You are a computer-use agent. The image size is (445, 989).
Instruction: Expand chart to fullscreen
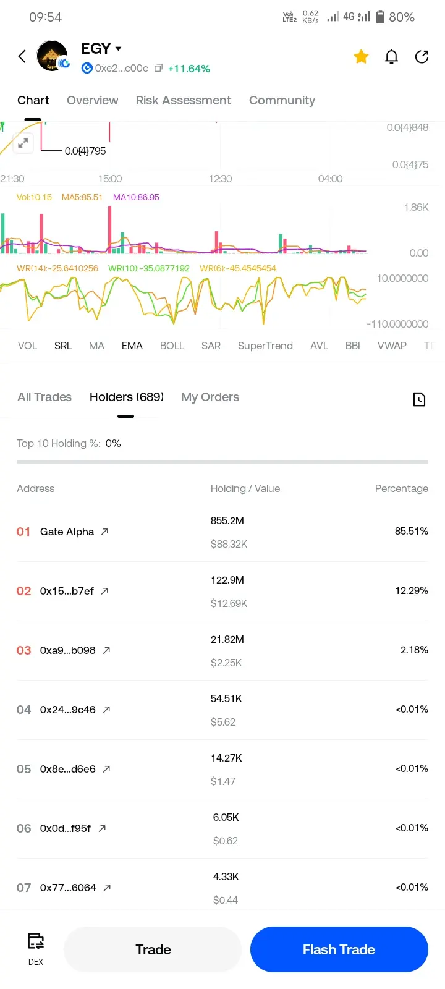(x=23, y=143)
